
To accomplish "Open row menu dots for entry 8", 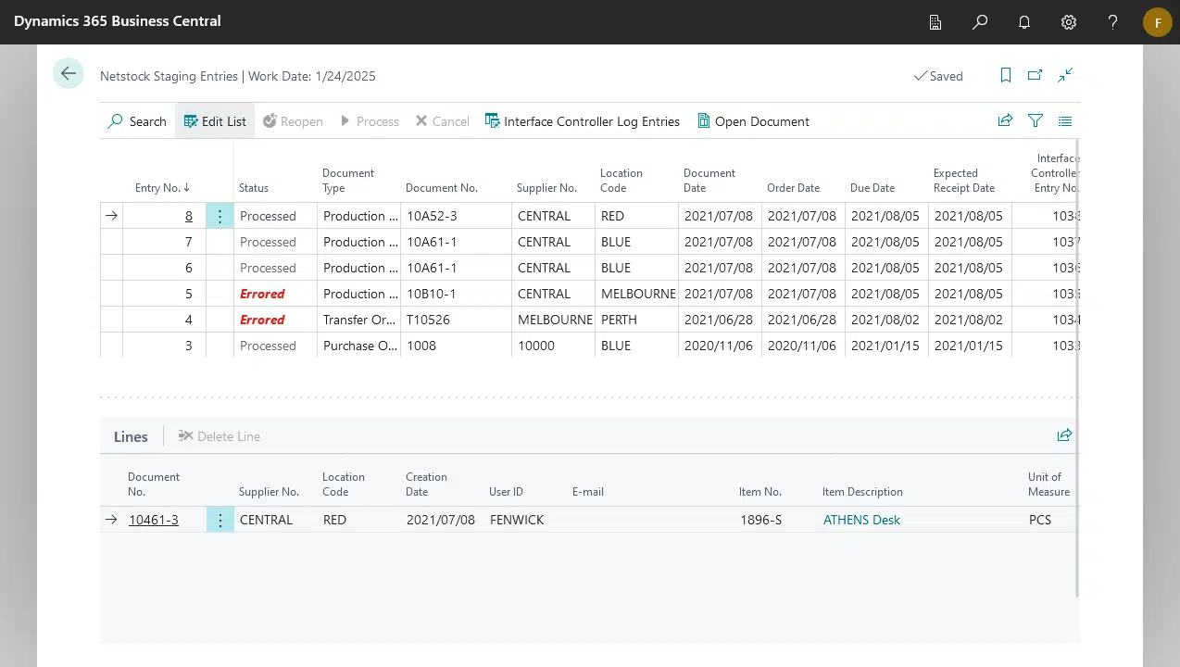I will [220, 216].
